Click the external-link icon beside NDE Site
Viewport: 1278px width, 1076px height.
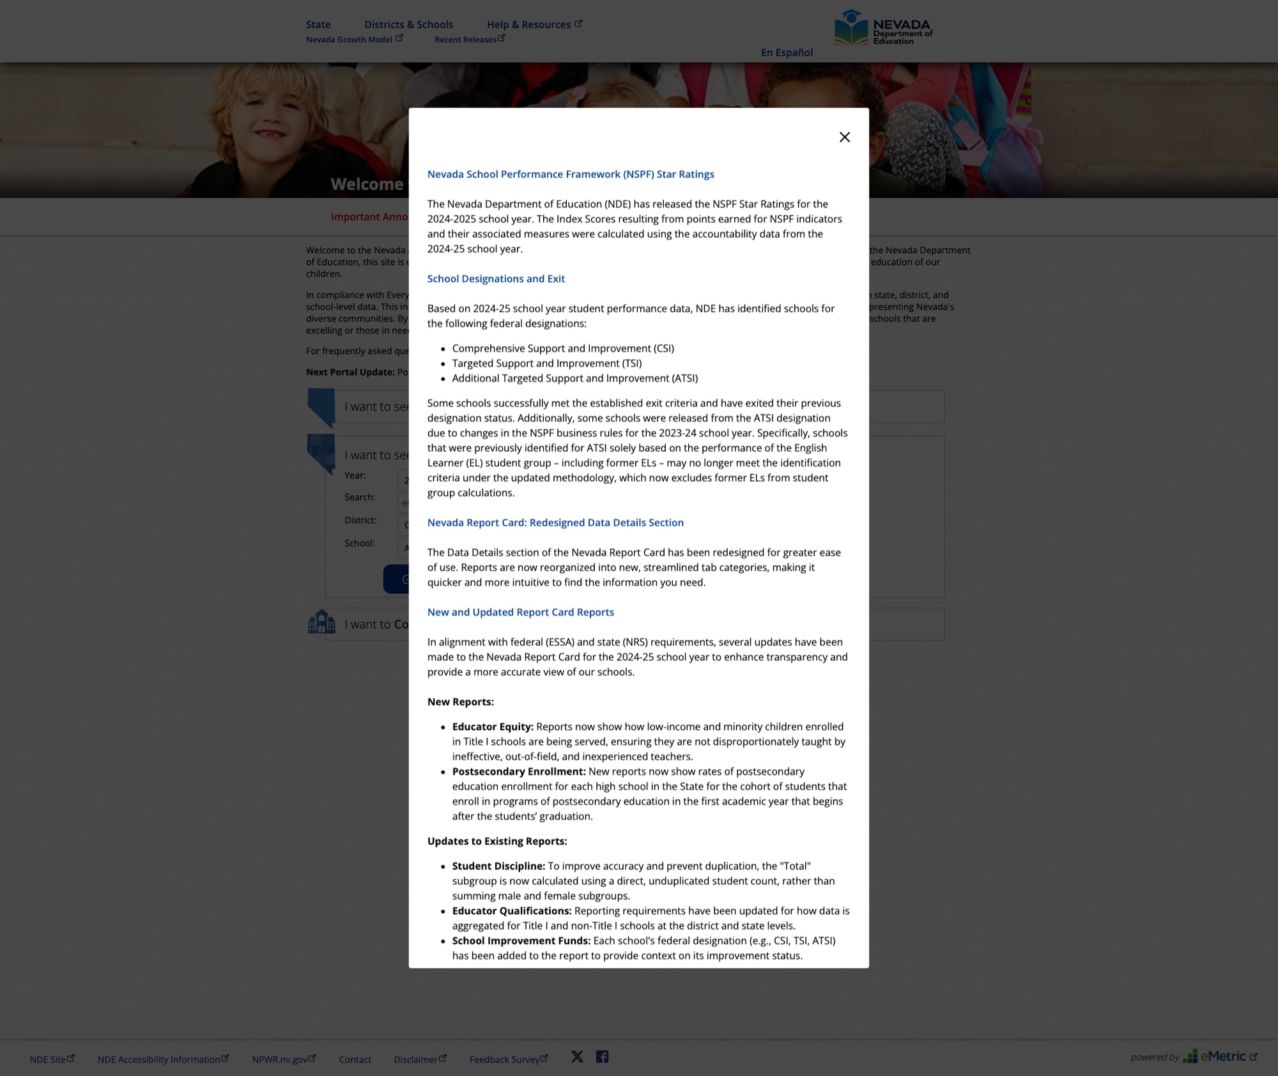point(71,1058)
